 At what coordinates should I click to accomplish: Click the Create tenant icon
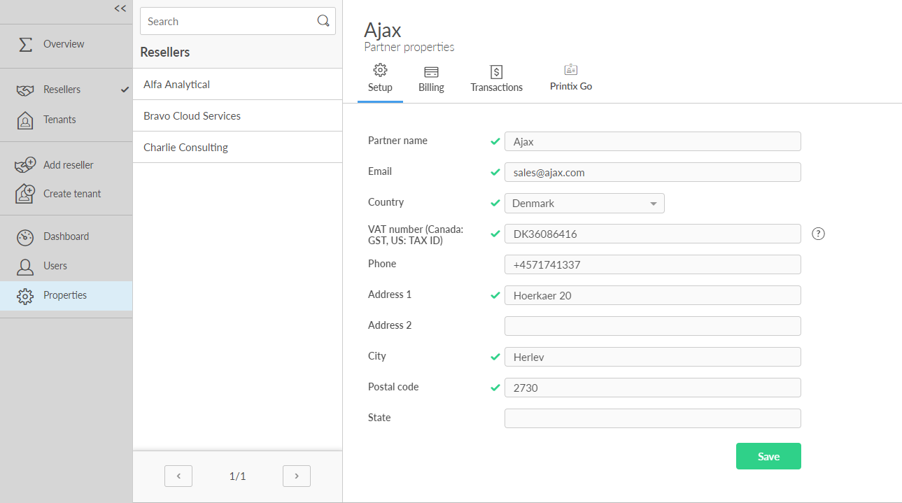click(x=25, y=194)
